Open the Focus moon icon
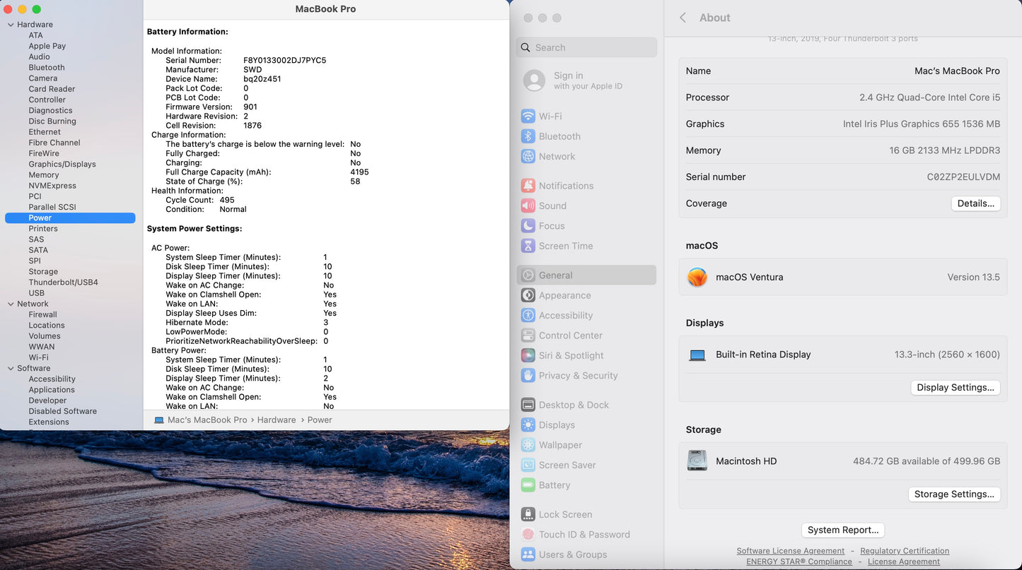Image resolution: width=1022 pixels, height=570 pixels. click(x=528, y=226)
